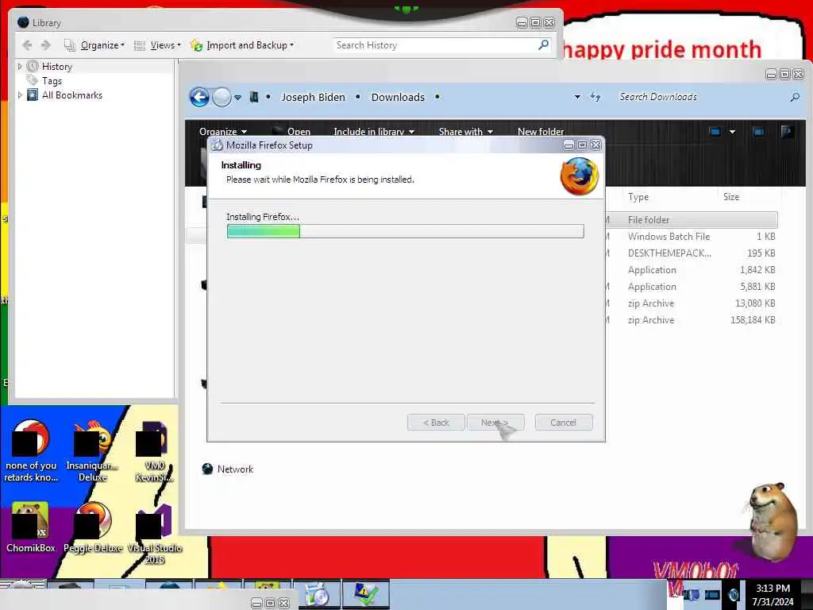The height and width of the screenshot is (610, 813).
Task: Click the magnifier icon in Search History
Action: 543,45
